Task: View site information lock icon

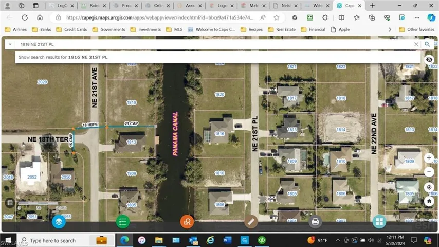Action: click(x=58, y=17)
